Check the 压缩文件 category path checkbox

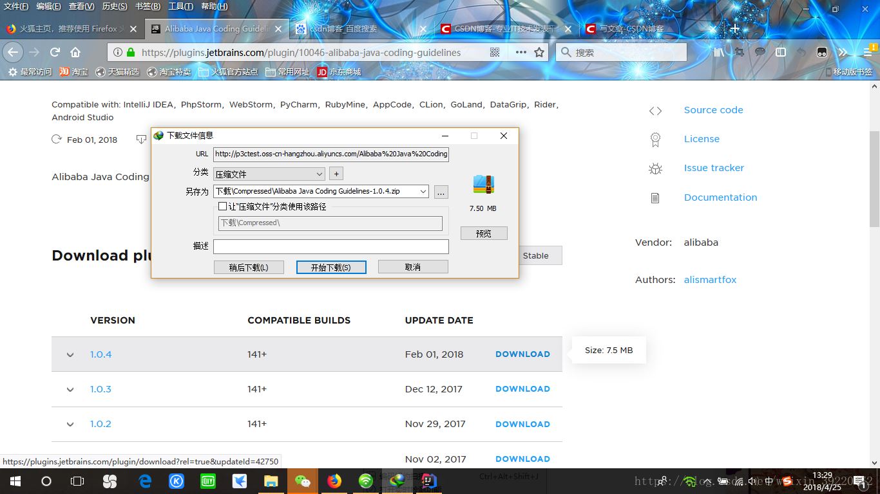223,206
